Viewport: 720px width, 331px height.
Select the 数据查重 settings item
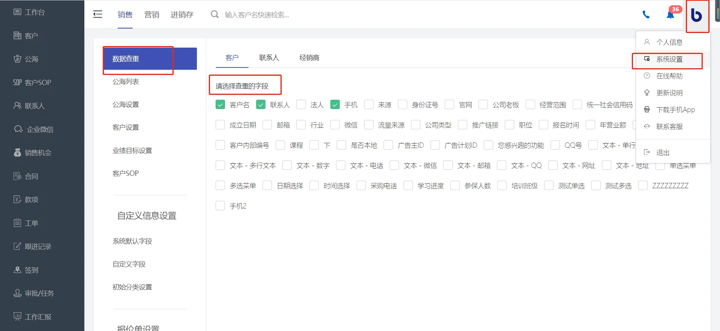point(150,59)
